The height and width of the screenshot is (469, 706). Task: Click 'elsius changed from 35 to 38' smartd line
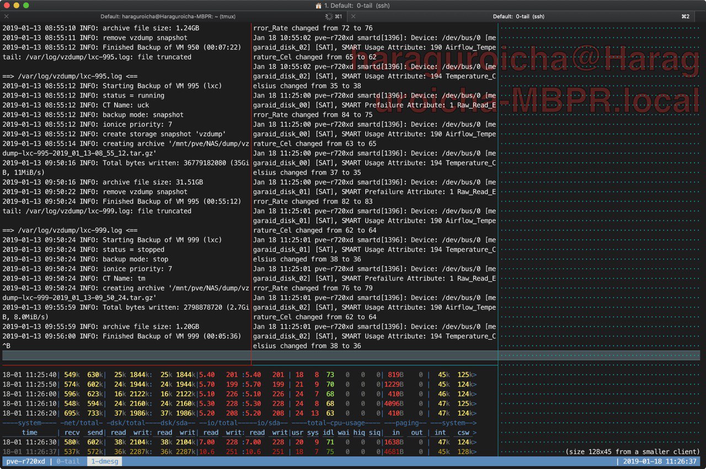(x=307, y=86)
